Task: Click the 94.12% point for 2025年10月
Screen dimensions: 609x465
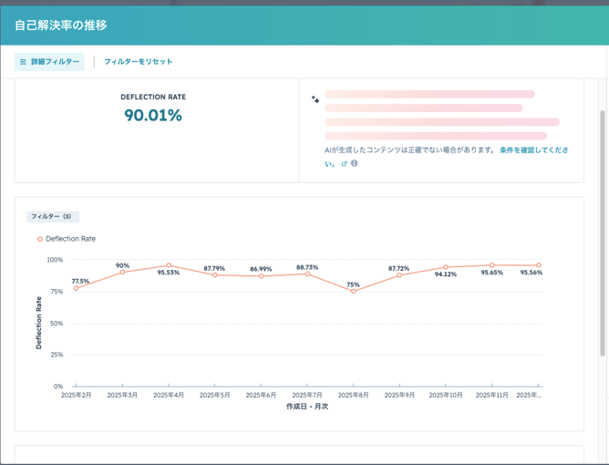Action: (x=446, y=267)
